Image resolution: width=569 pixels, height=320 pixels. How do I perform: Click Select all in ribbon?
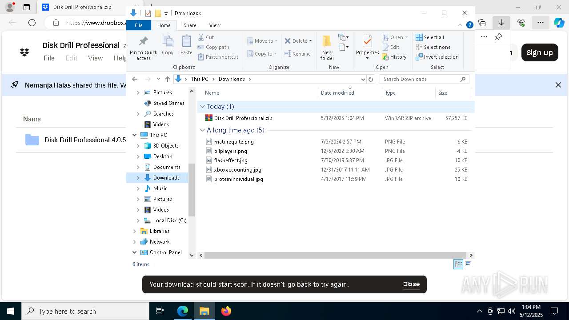pyautogui.click(x=430, y=37)
